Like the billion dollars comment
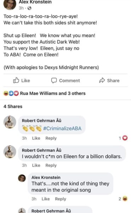Image resolution: width=131 pixels, height=213 pixels. point(36,165)
